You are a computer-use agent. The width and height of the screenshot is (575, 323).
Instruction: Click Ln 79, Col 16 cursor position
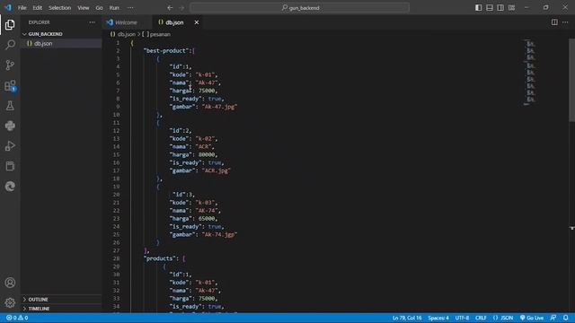point(407,318)
